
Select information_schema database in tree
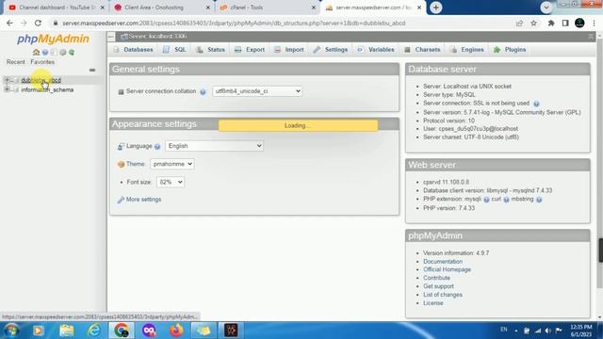[47, 89]
